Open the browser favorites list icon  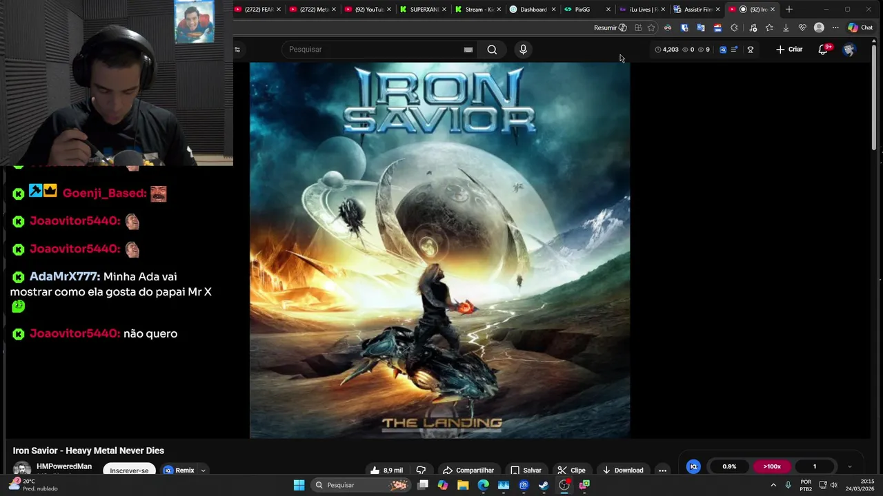click(769, 28)
